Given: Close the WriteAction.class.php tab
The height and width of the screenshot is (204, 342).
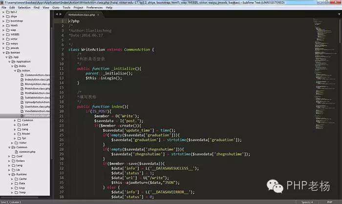Looking at the screenshot, I should [98, 15].
